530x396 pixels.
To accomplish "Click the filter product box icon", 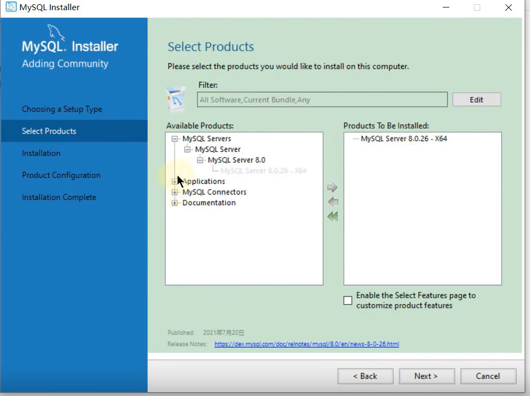I will pyautogui.click(x=176, y=99).
